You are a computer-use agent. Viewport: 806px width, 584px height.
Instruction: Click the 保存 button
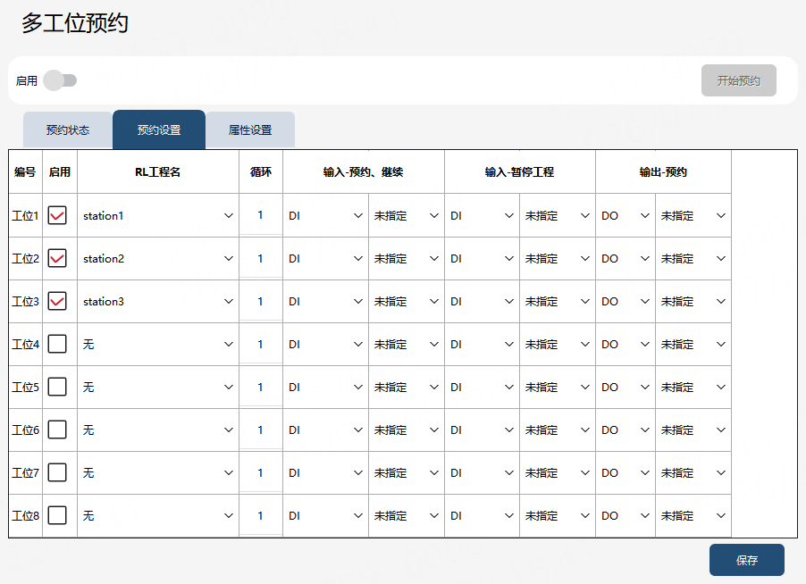(x=746, y=560)
